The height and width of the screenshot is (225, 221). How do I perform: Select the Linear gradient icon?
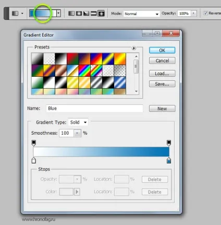[x=71, y=13]
